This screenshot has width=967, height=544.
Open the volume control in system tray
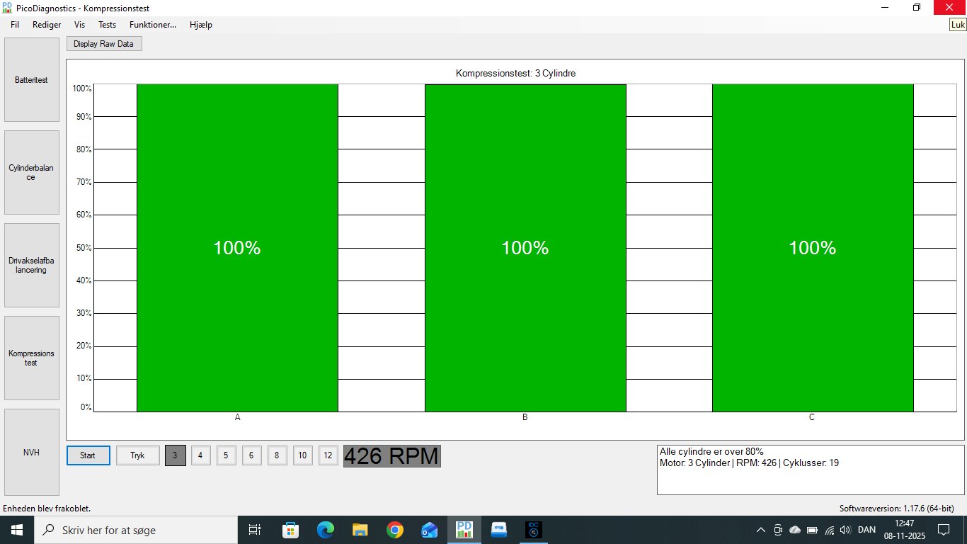pos(845,530)
